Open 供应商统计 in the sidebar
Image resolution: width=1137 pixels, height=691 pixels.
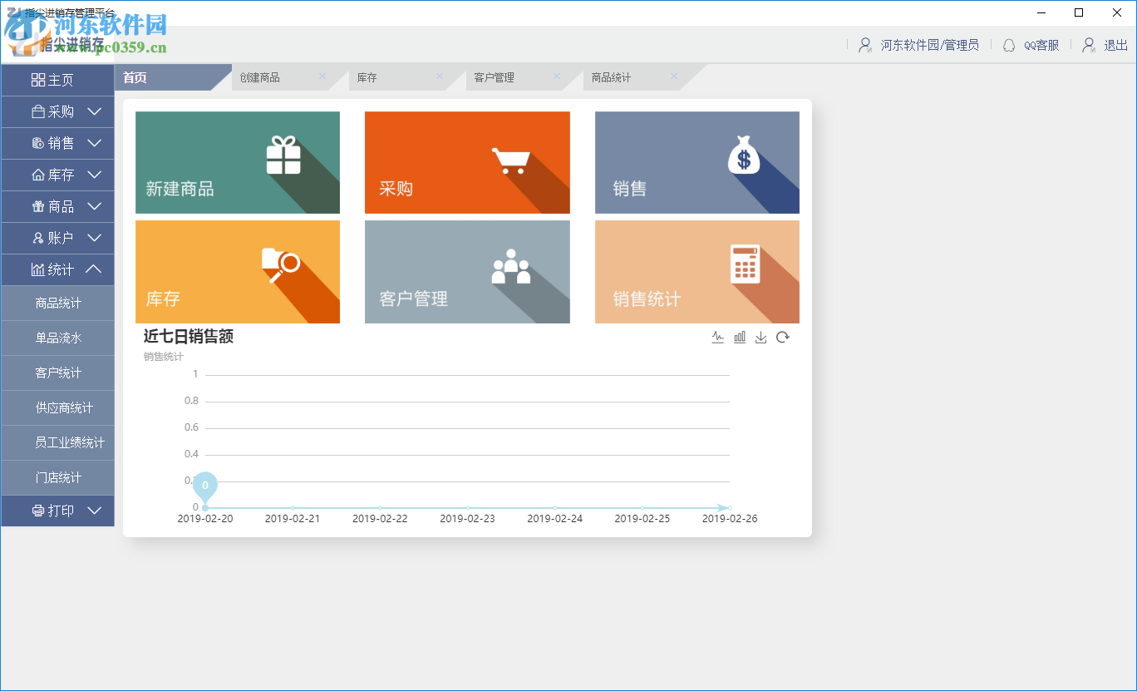tap(57, 408)
